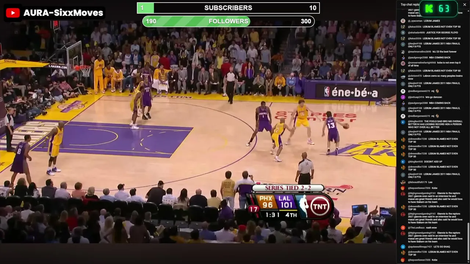This screenshot has width=470, height=264.
Task: Click @aydennelthropp7421's blue A avatar
Action: [403, 247]
